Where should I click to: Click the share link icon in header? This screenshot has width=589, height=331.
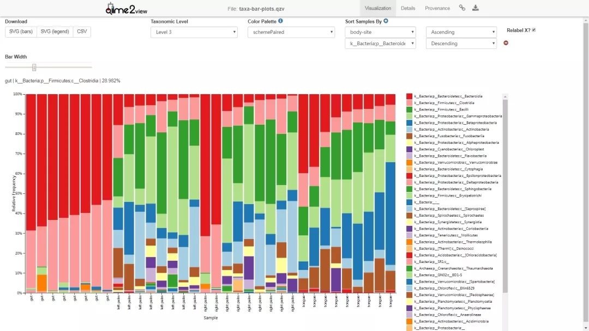pos(462,8)
